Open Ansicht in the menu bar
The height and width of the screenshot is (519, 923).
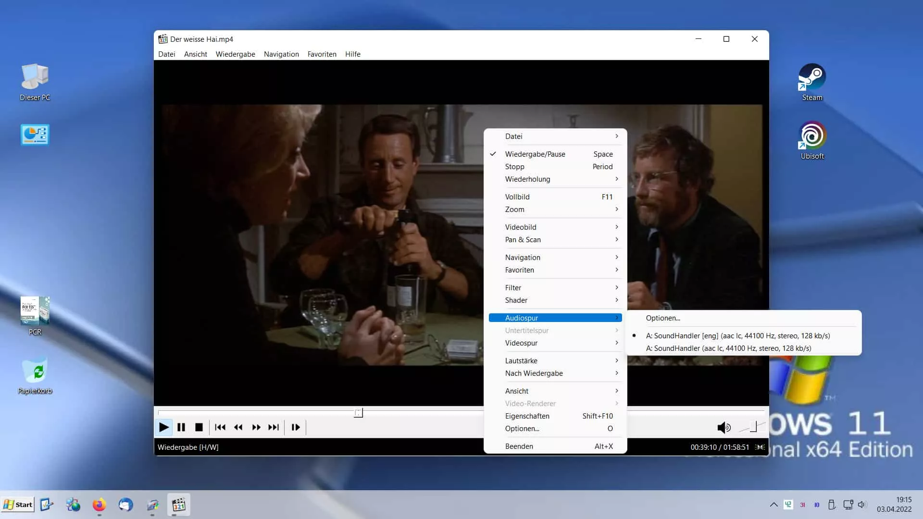click(x=195, y=54)
